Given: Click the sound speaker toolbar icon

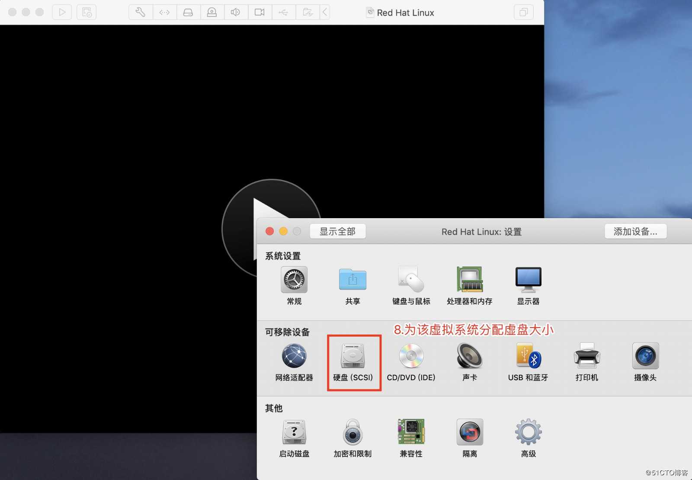Looking at the screenshot, I should point(236,12).
